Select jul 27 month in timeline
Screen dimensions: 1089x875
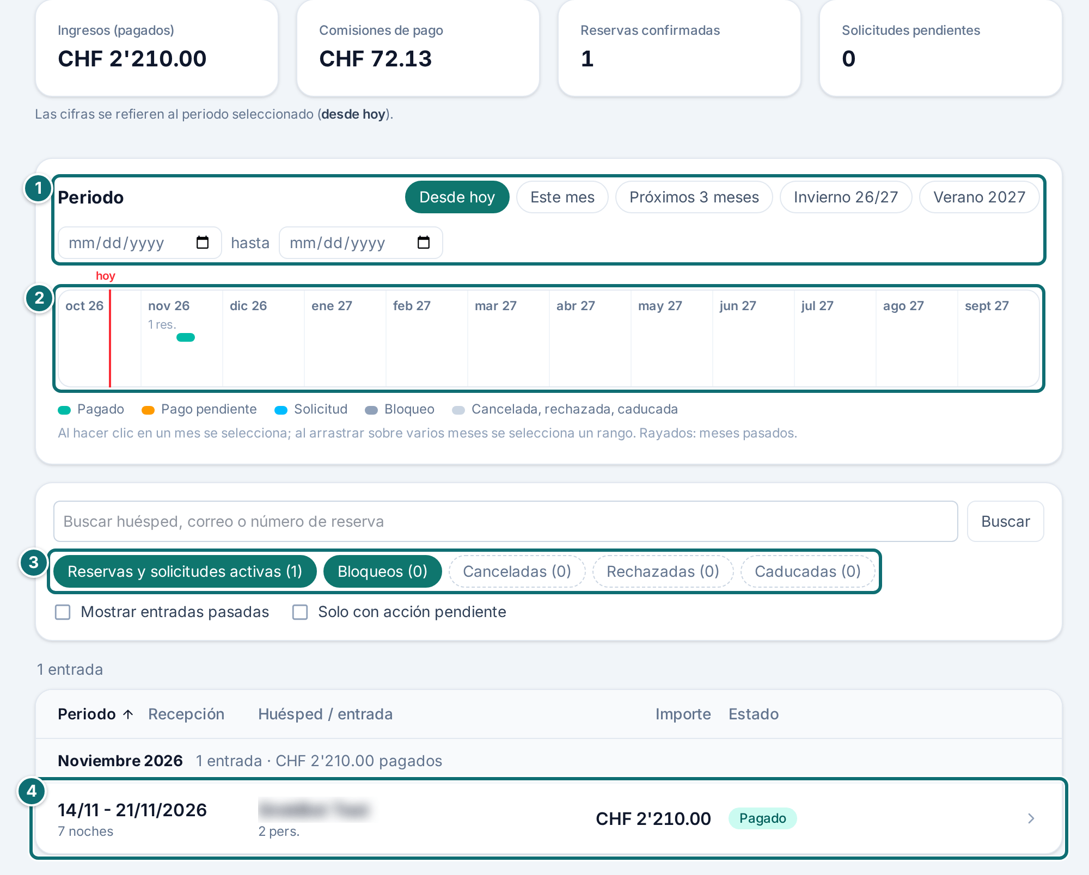pos(835,338)
